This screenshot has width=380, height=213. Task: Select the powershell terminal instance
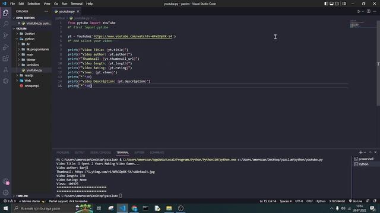(366, 159)
